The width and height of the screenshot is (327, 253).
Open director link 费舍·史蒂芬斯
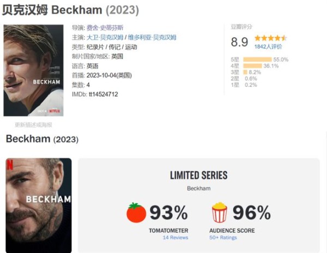click(x=105, y=28)
